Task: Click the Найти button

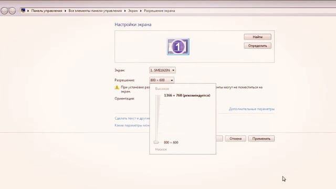Action: (x=257, y=37)
